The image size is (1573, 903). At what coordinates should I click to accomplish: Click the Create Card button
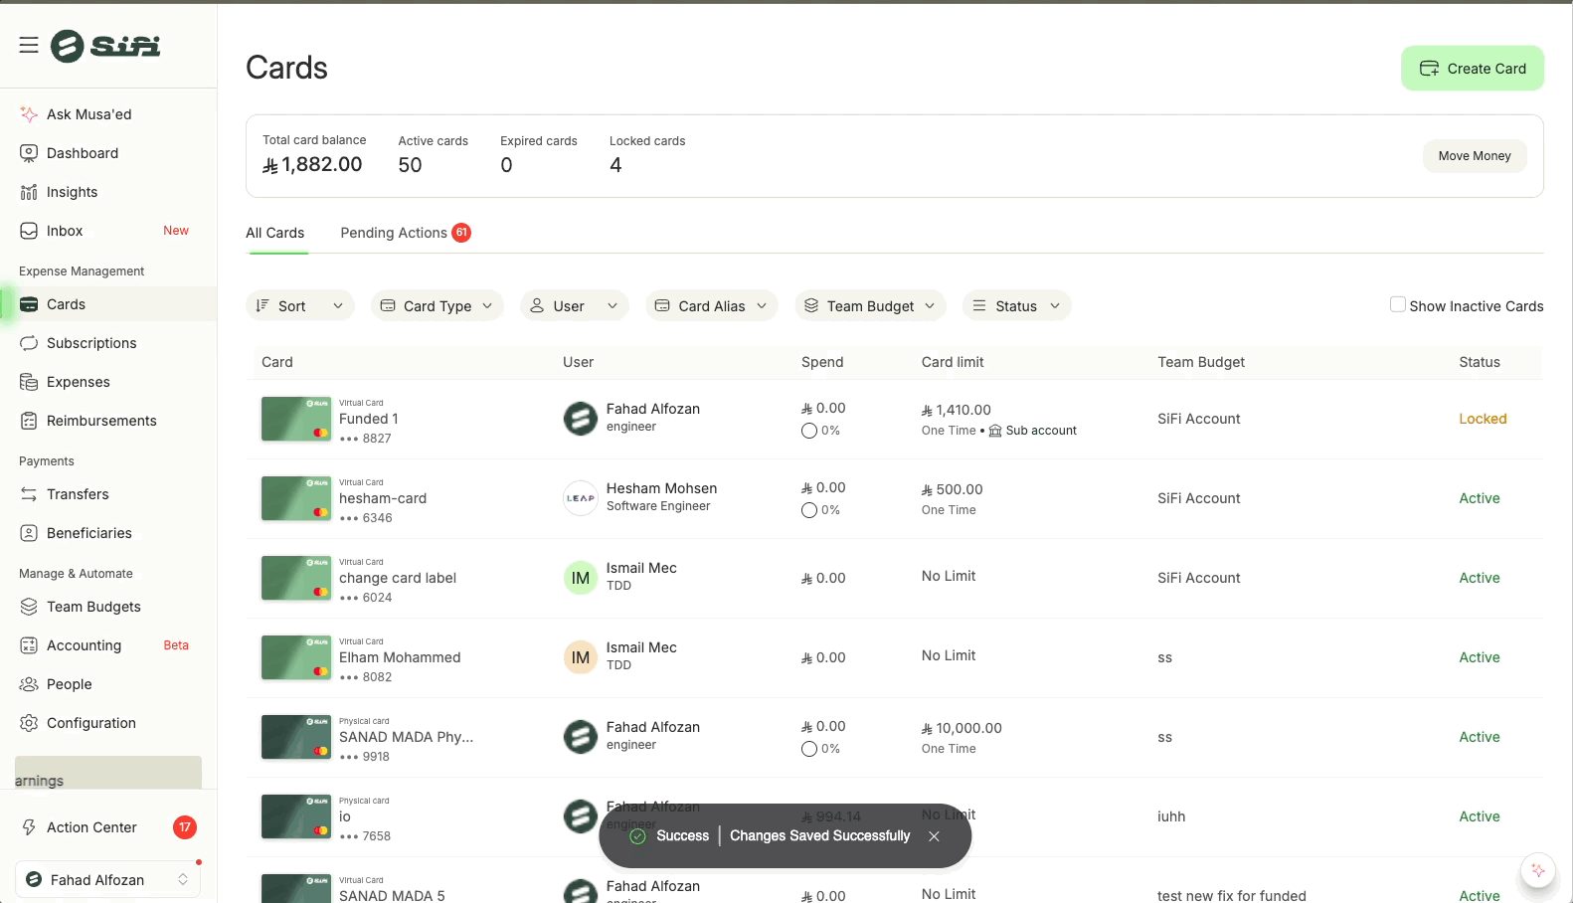pos(1472,69)
